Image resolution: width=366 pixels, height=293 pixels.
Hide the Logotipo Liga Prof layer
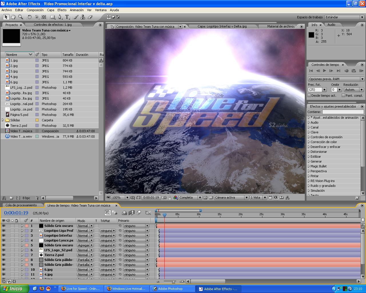click(x=3, y=231)
